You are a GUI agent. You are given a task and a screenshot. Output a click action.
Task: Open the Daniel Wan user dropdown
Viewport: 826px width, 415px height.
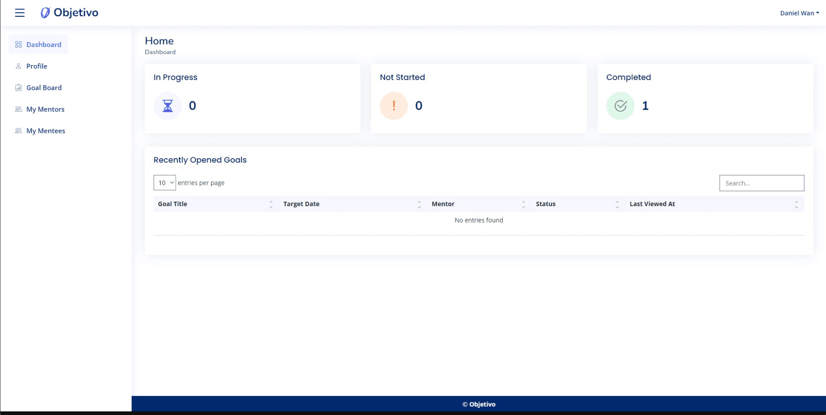click(x=799, y=13)
